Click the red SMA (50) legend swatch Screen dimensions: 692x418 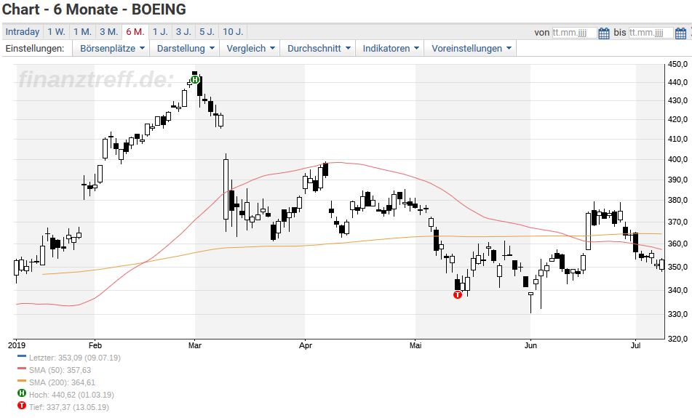point(22,368)
